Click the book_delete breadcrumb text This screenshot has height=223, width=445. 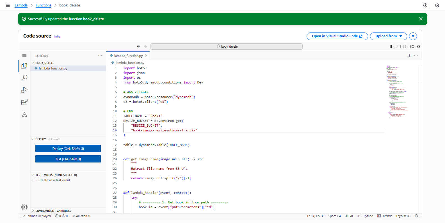(x=70, y=5)
